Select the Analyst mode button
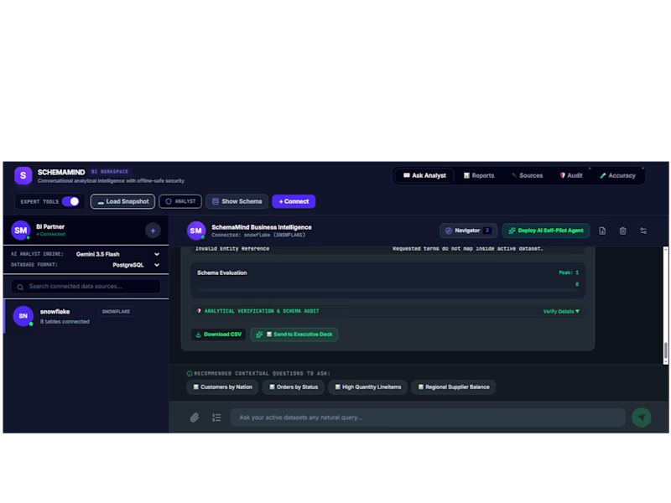The image size is (671, 503). click(x=180, y=201)
